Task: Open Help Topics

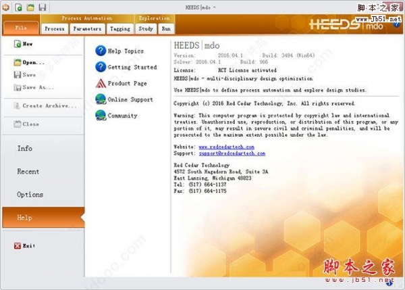Action: pos(126,51)
